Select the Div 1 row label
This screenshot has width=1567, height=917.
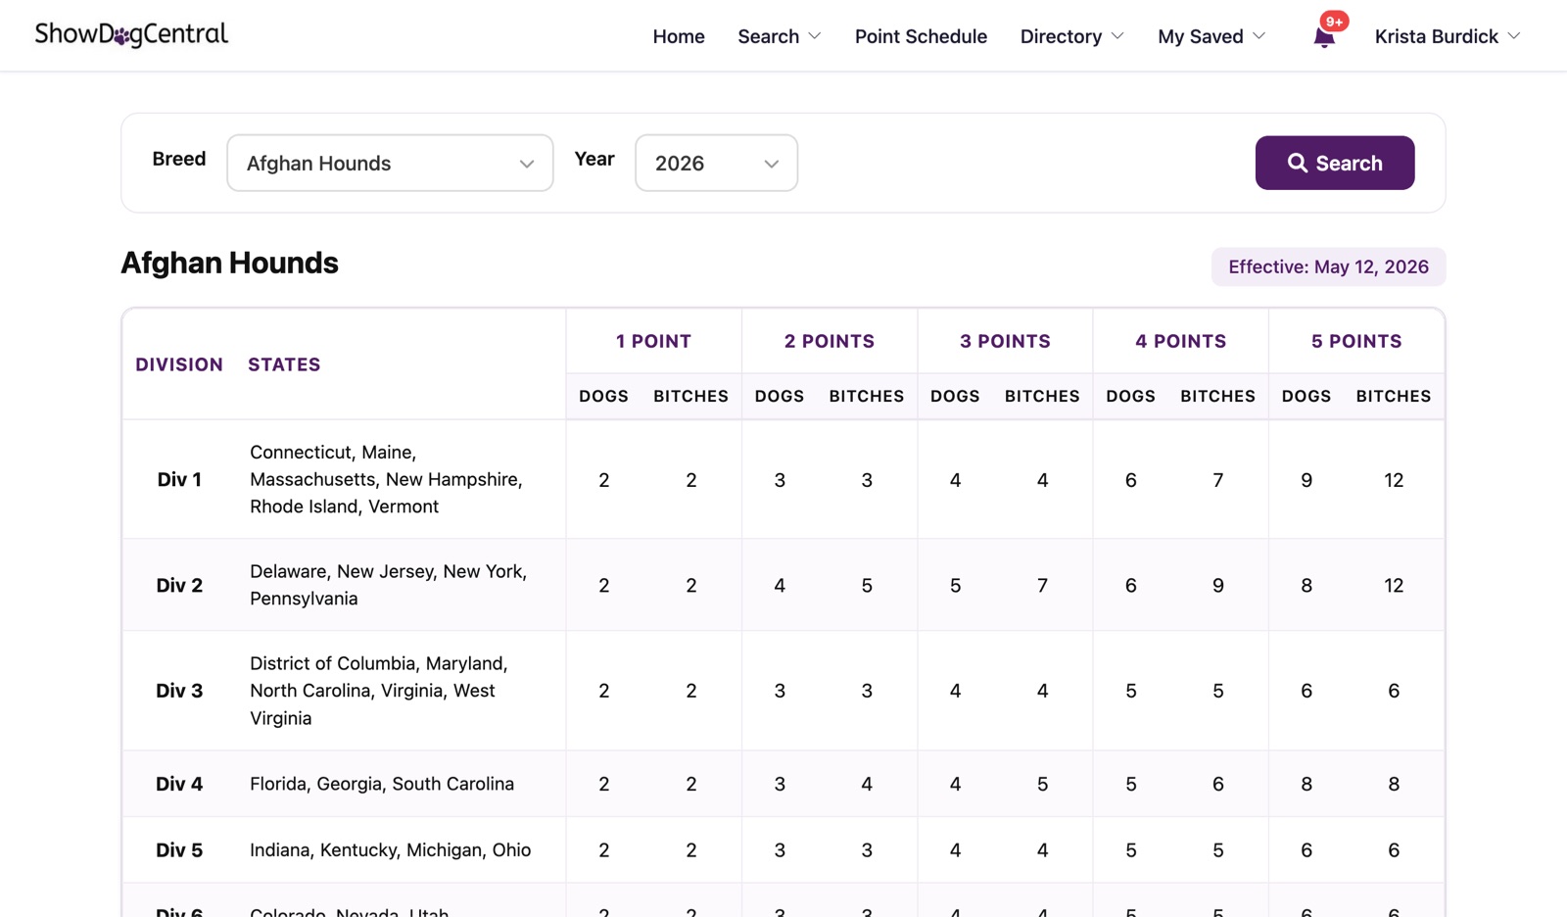click(x=179, y=479)
